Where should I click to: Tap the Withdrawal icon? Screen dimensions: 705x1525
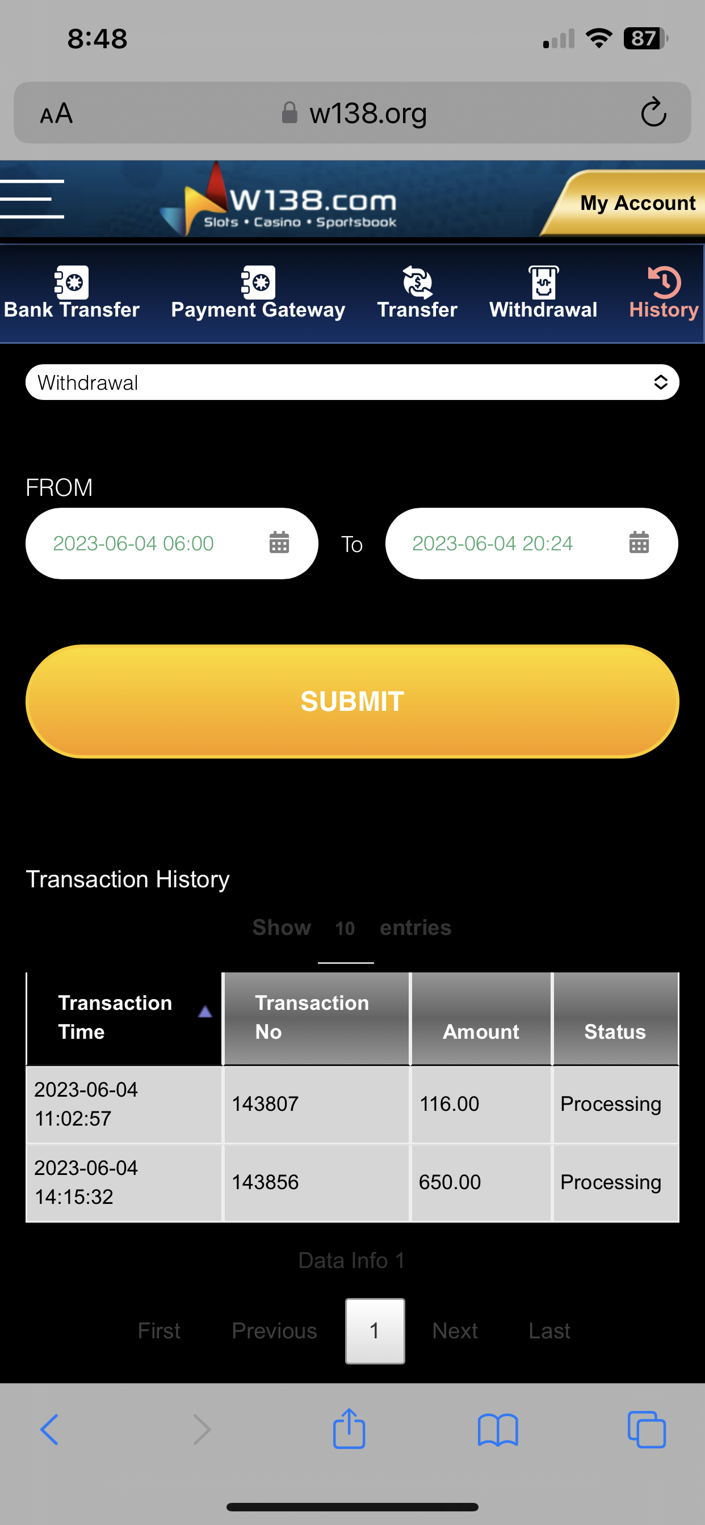pyautogui.click(x=543, y=282)
